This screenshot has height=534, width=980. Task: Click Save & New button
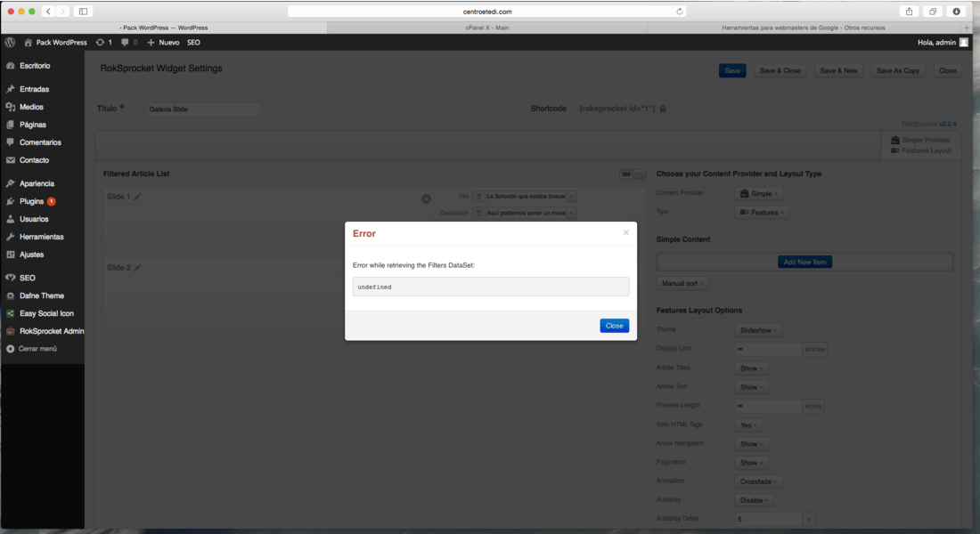pyautogui.click(x=838, y=70)
